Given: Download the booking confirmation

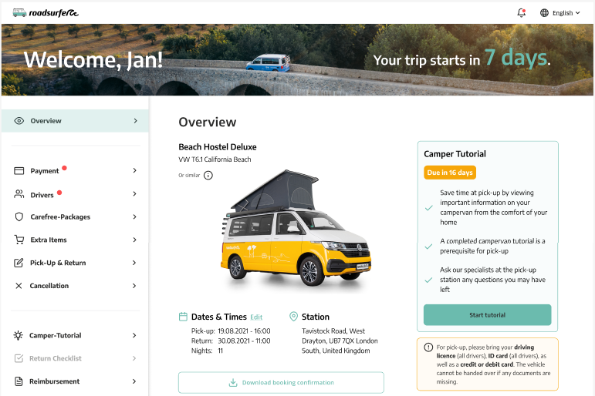Looking at the screenshot, I should 281,382.
